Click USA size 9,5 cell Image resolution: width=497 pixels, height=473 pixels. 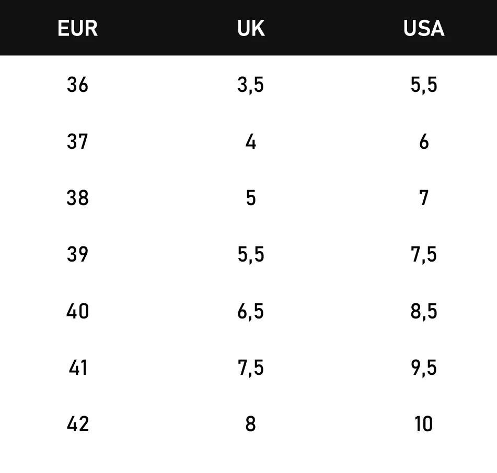pos(423,368)
